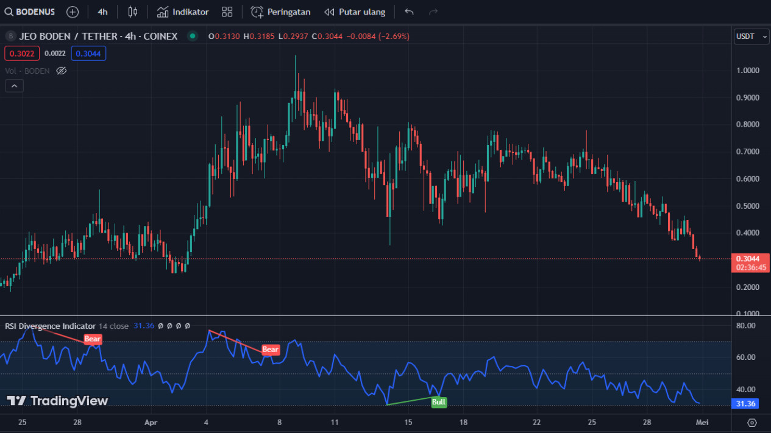Redo chart action
Image resolution: width=771 pixels, height=433 pixels.
click(433, 12)
